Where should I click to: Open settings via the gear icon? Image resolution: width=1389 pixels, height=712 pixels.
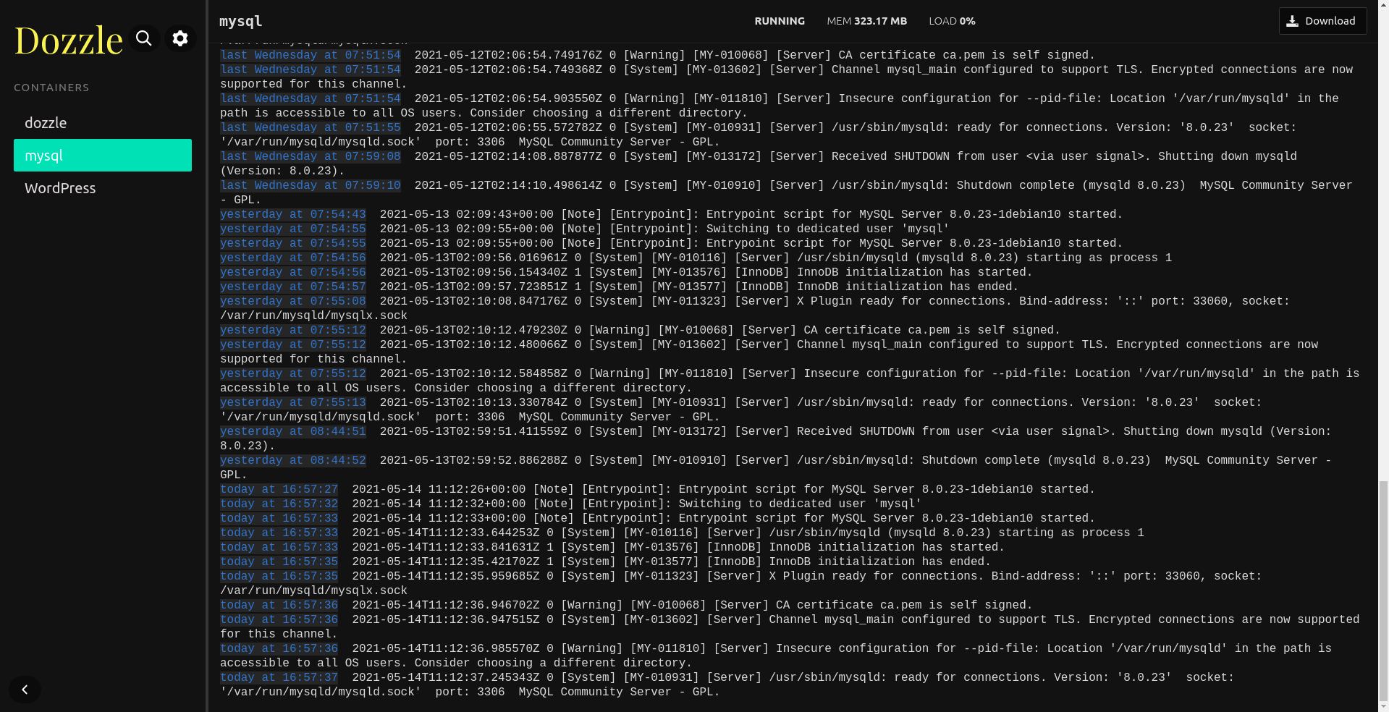click(180, 38)
